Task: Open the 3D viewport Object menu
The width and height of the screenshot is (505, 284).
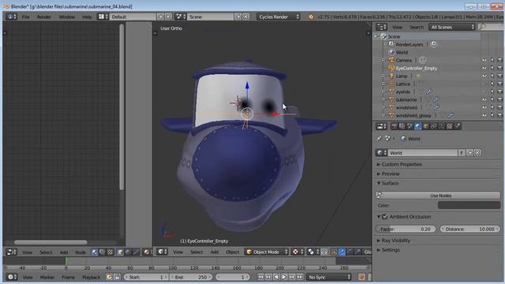Action: (x=233, y=252)
